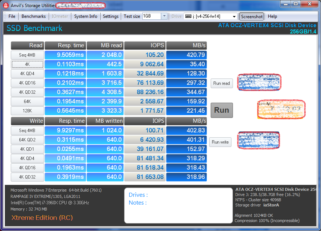Click the Storage driver iaStorA text
The image size is (321, 231).
point(257,205)
